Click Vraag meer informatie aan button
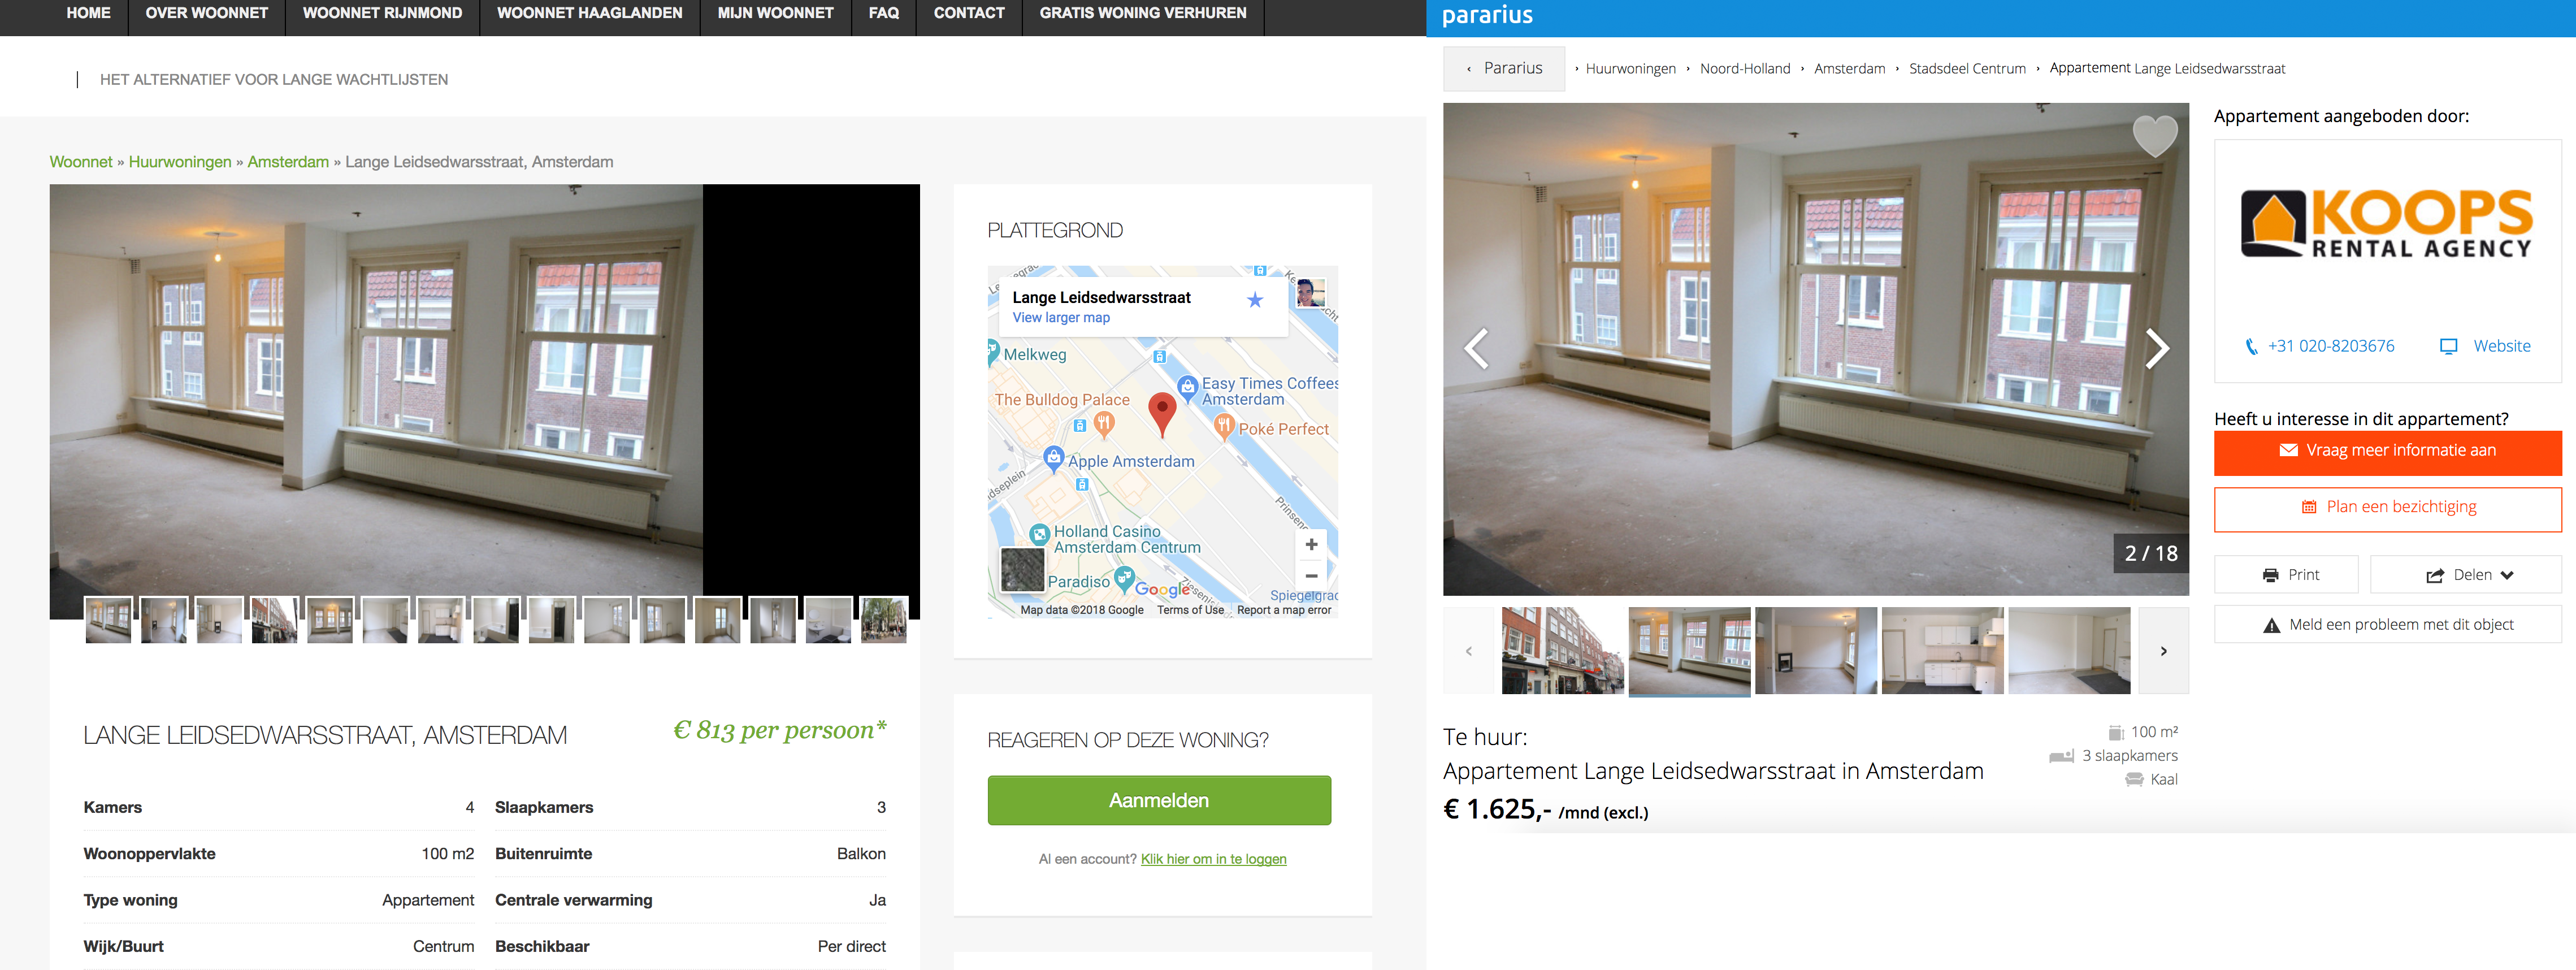This screenshot has height=970, width=2576. [x=2387, y=451]
